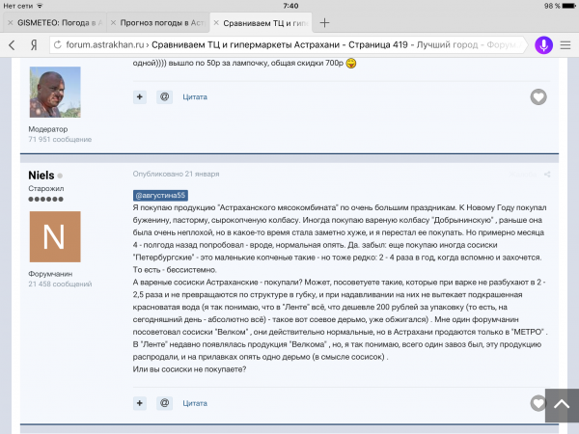Screen dimensions: 579x434
Task: Click the scroll-to-top arrow button
Action: click(x=562, y=405)
